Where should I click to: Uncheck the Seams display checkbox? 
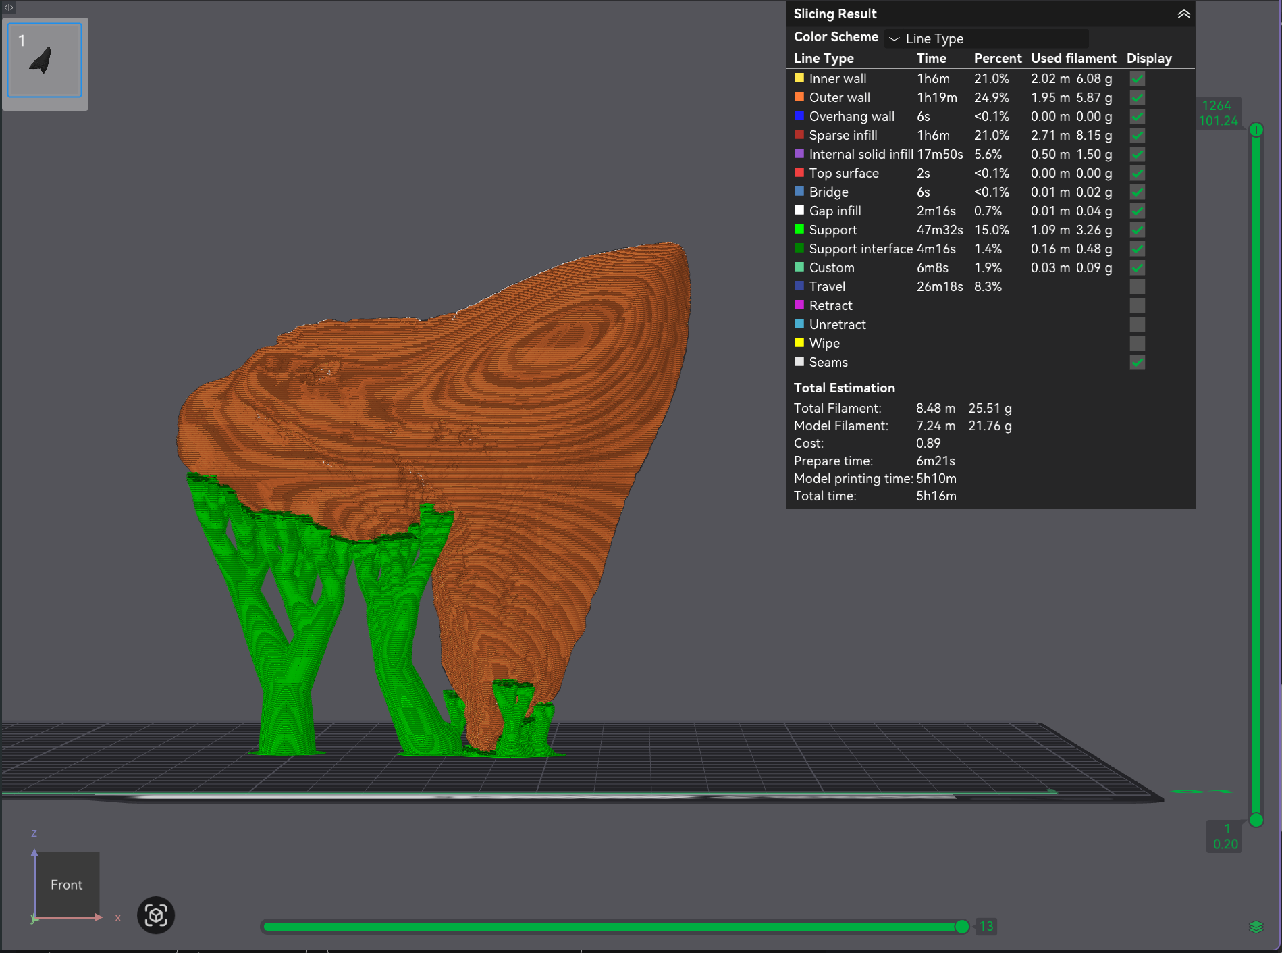(x=1137, y=363)
